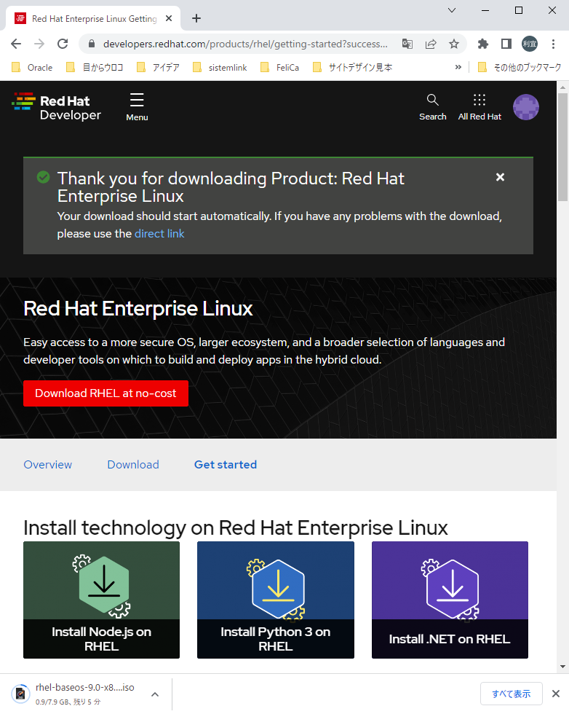Go back to the previous page
This screenshot has height=714, width=569.
click(x=16, y=44)
